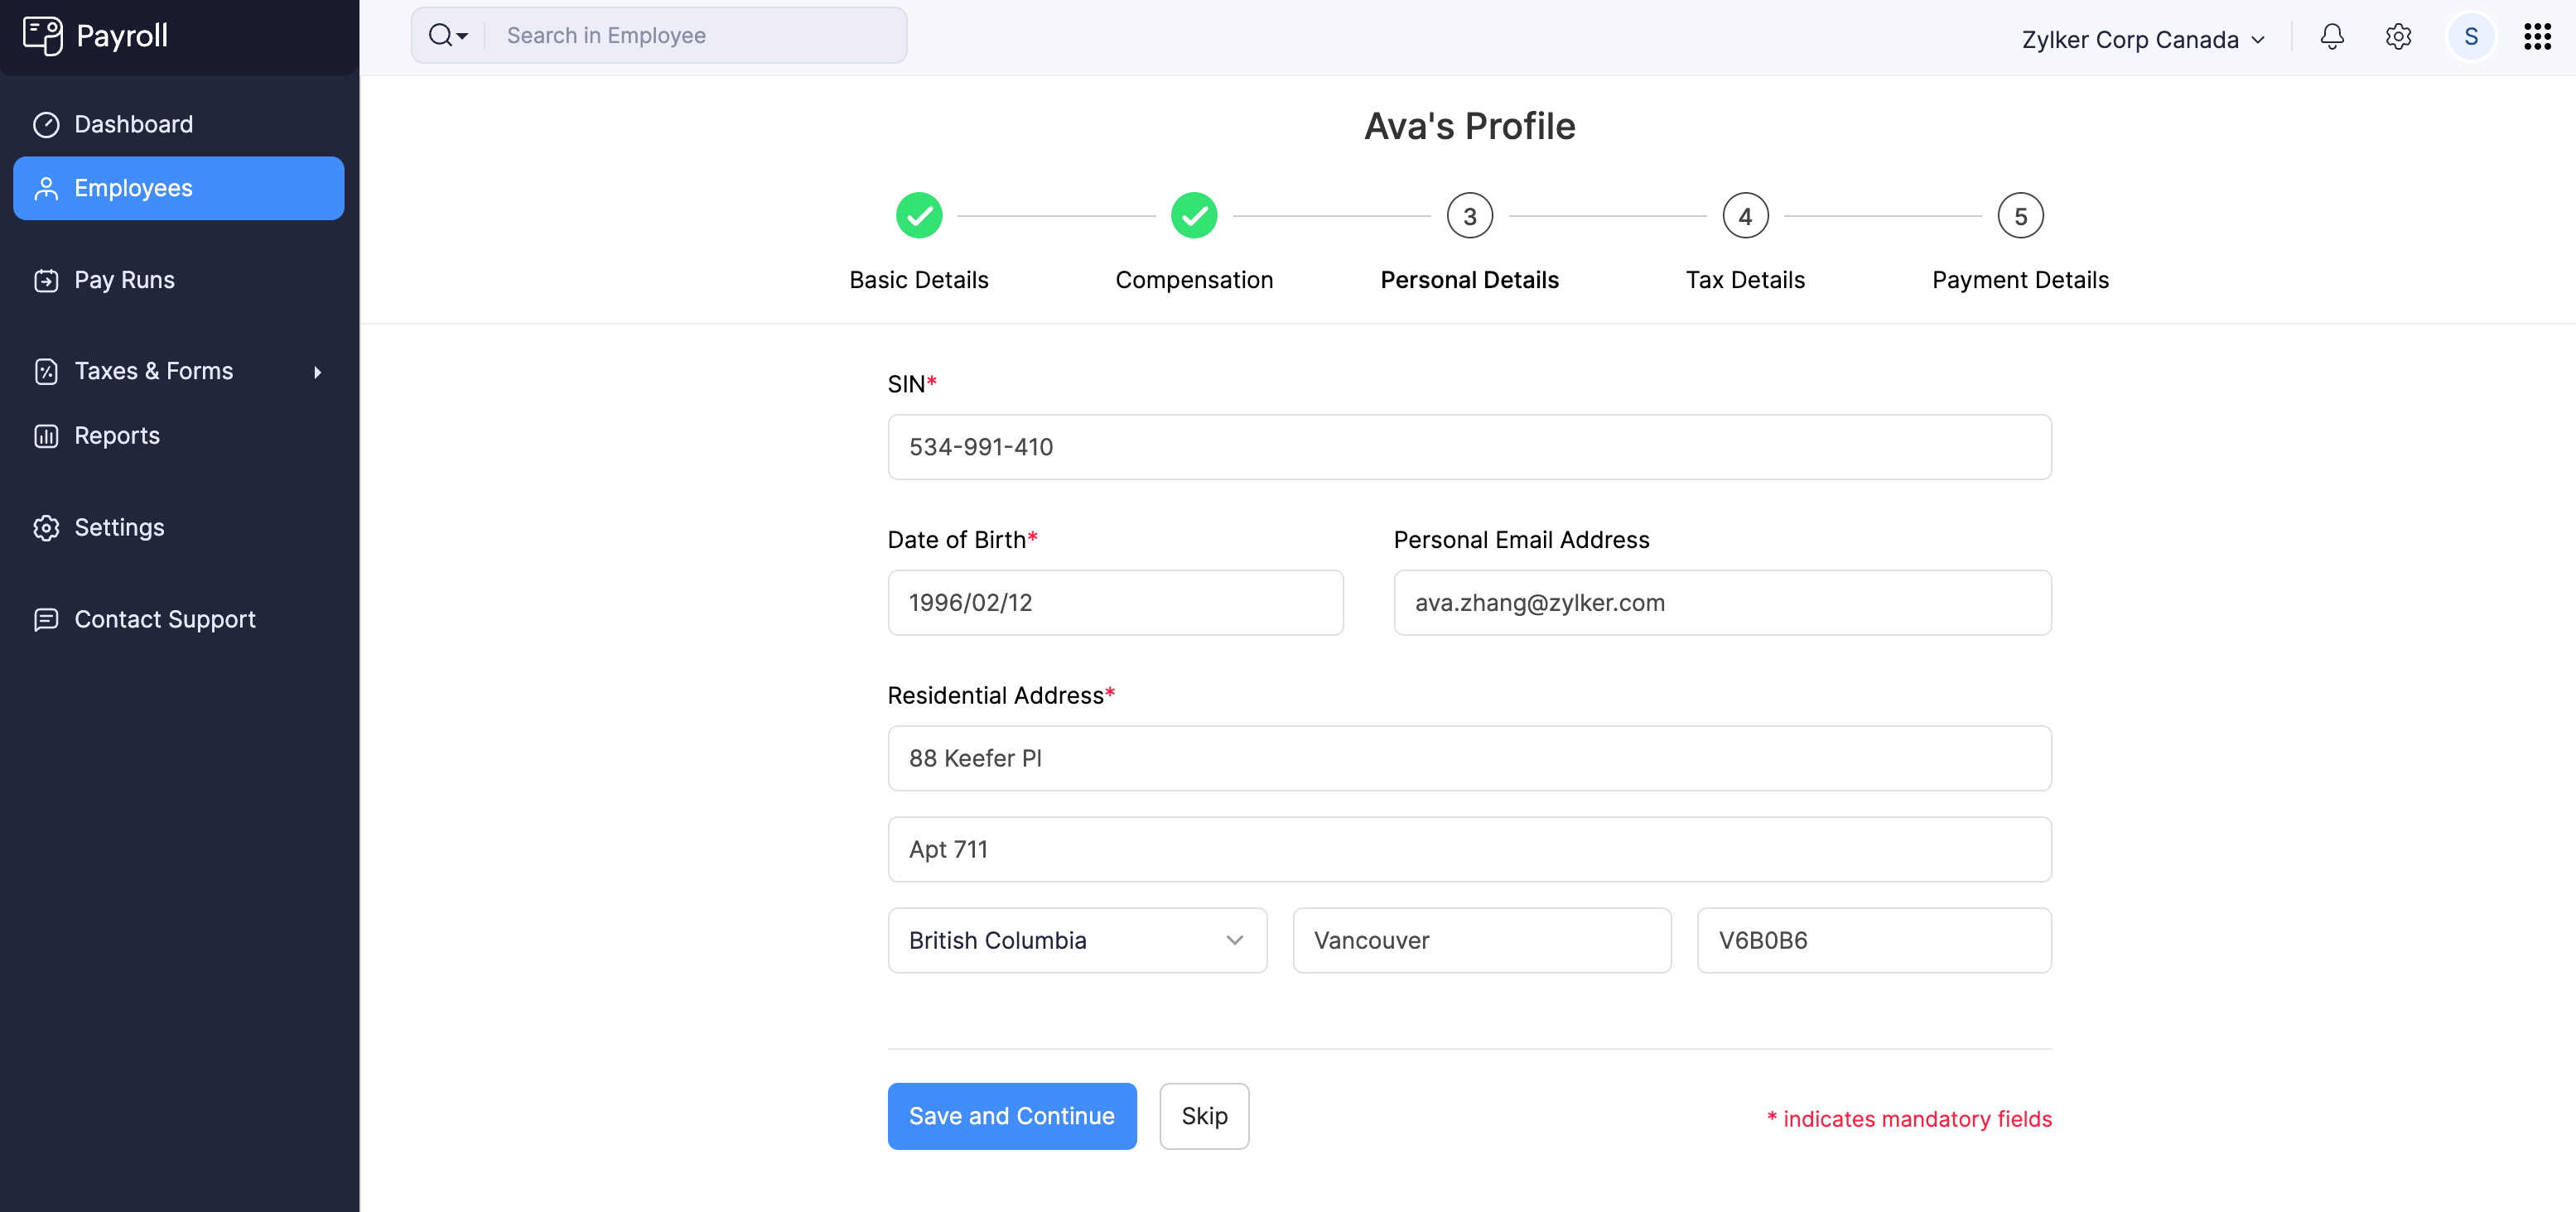Click the Payroll app logo
This screenshot has height=1212, width=2576.
click(x=44, y=35)
